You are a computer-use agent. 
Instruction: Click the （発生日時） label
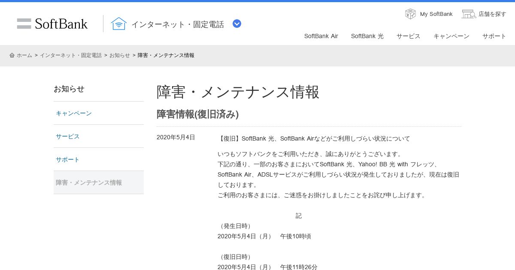click(236, 226)
